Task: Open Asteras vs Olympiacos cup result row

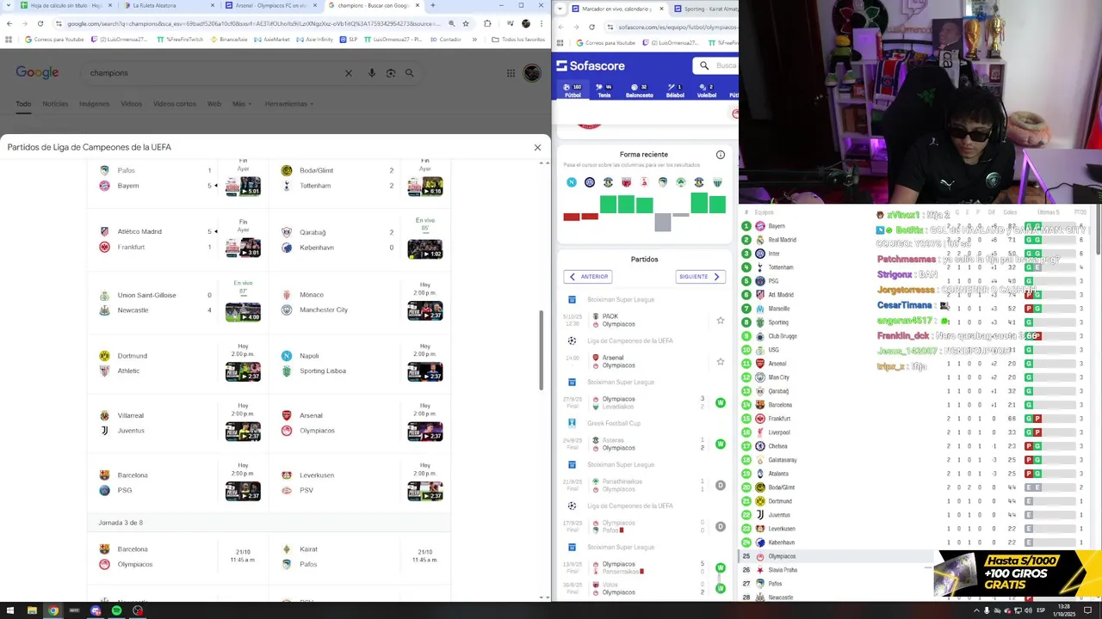Action: (x=644, y=444)
